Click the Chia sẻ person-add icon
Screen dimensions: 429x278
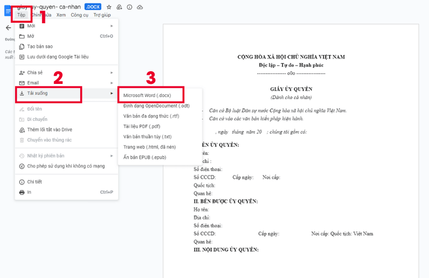[x=22, y=73]
